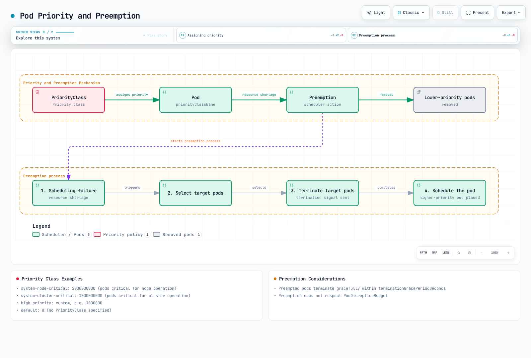Image resolution: width=531 pixels, height=358 pixels.
Task: Click the code icon on Select target pods
Action: 165,185
